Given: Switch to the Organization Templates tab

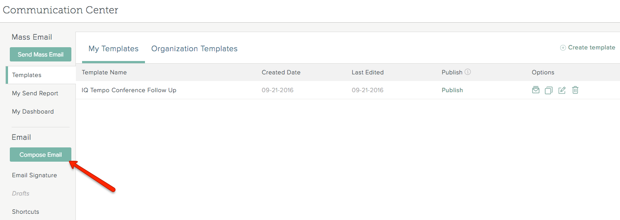Looking at the screenshot, I should coord(194,49).
